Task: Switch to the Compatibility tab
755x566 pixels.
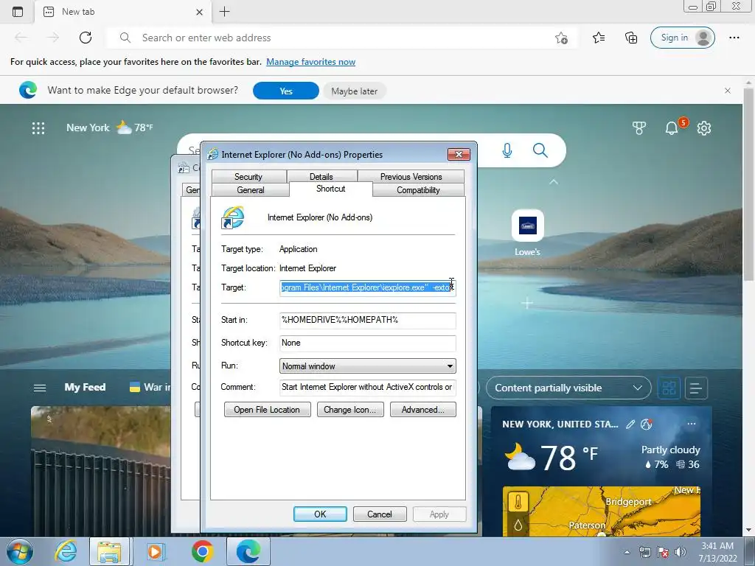Action: pos(419,190)
